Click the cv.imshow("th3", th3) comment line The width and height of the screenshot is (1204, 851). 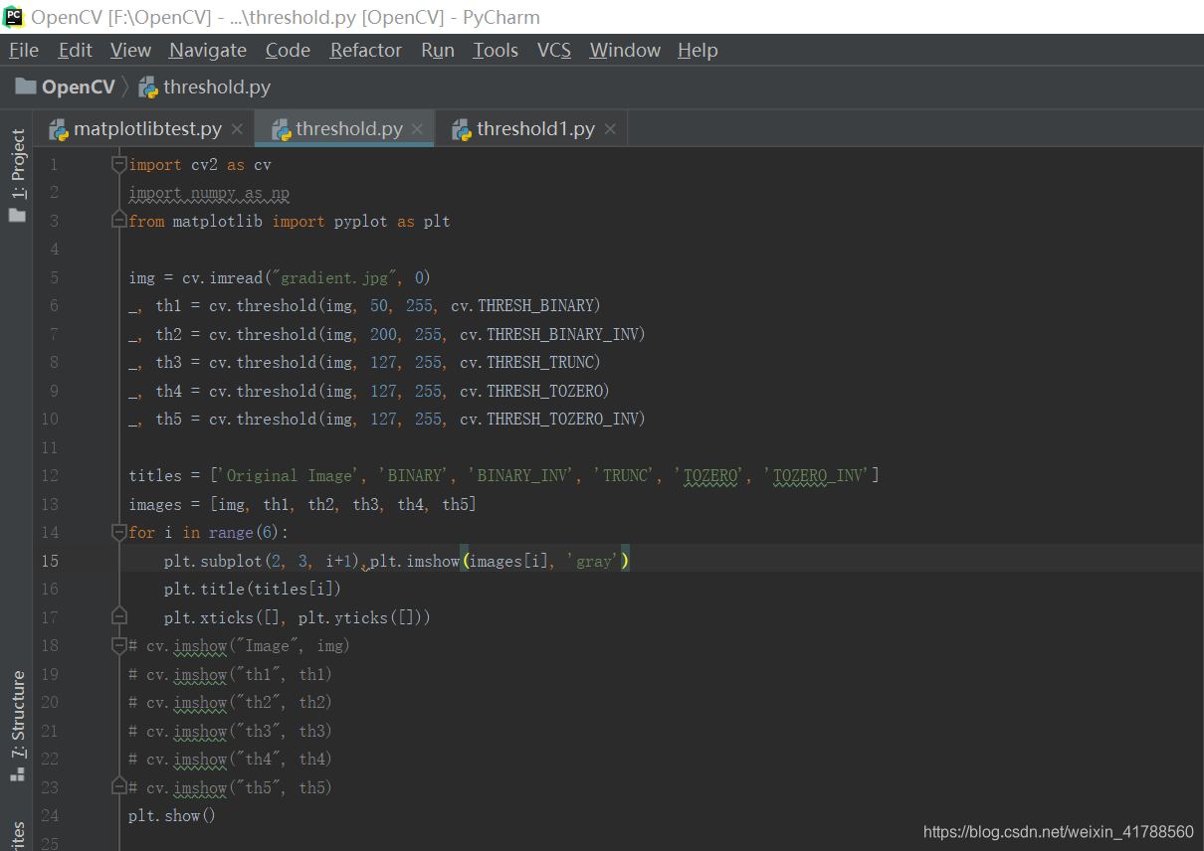(x=230, y=731)
